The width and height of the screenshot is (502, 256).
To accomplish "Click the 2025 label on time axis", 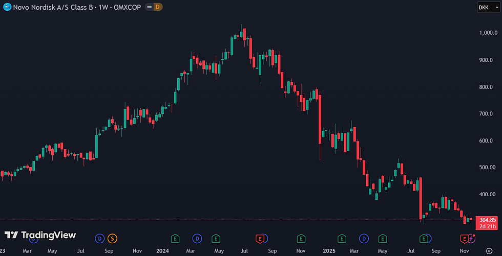I will [x=329, y=251].
